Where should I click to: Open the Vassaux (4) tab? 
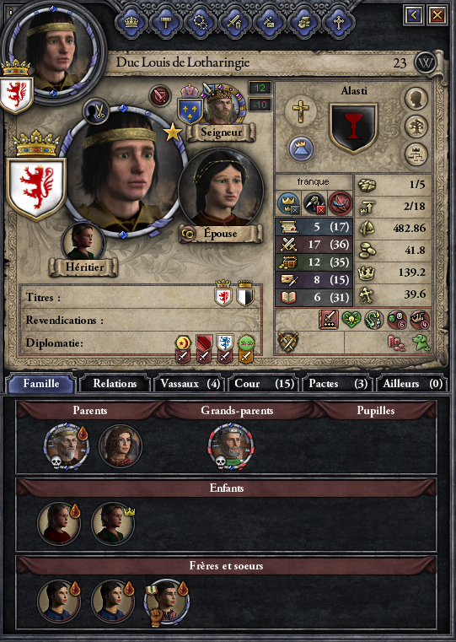tap(190, 384)
